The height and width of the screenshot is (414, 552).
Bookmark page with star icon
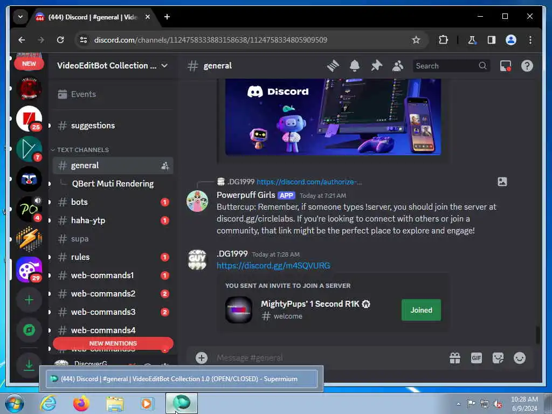[416, 40]
